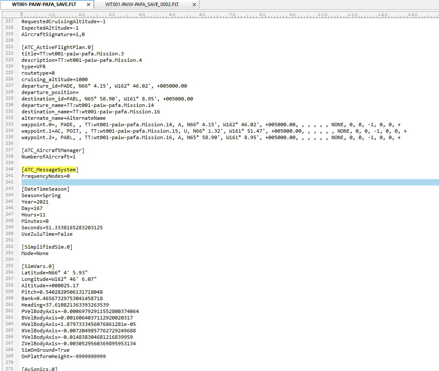Click the [Avionics.0] section header

pyautogui.click(x=39, y=369)
